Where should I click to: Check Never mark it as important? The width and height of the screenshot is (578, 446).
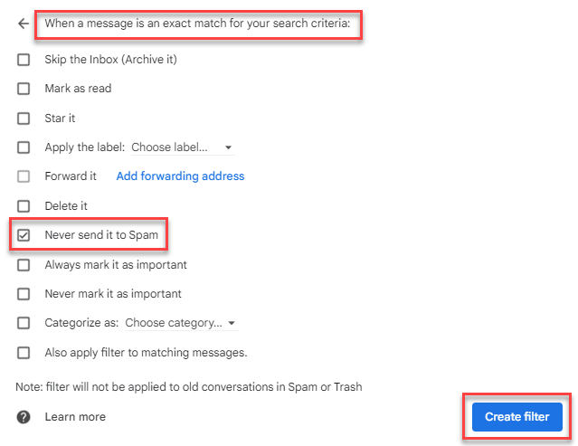tap(24, 294)
